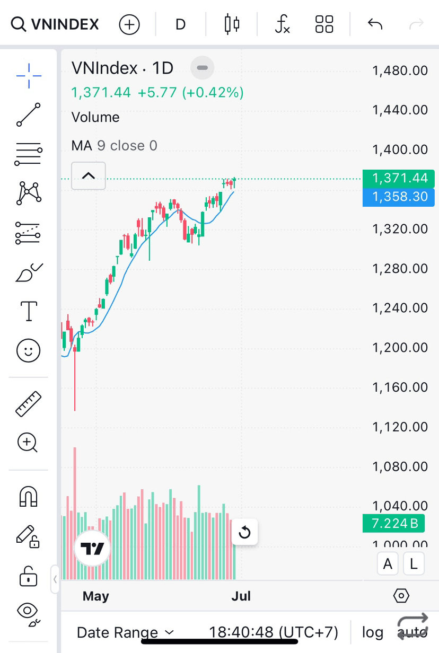Select the brush drawing tool
The width and height of the screenshot is (439, 653).
point(29,272)
